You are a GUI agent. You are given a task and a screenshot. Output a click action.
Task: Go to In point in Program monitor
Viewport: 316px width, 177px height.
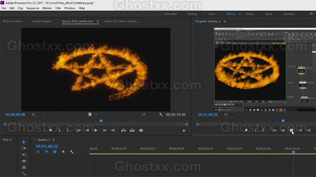click(x=274, y=130)
